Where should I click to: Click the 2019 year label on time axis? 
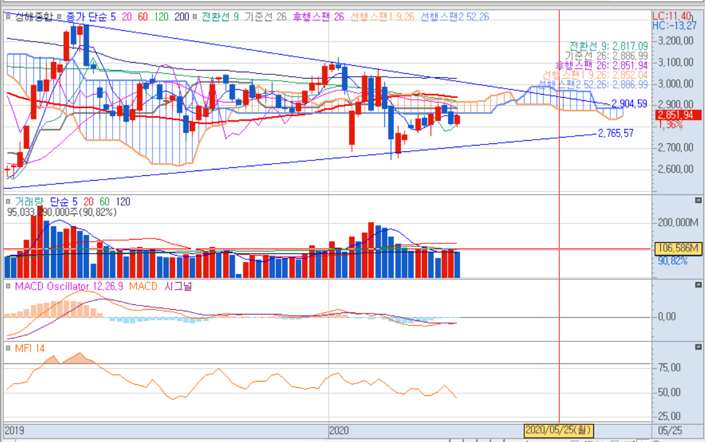pos(14,430)
